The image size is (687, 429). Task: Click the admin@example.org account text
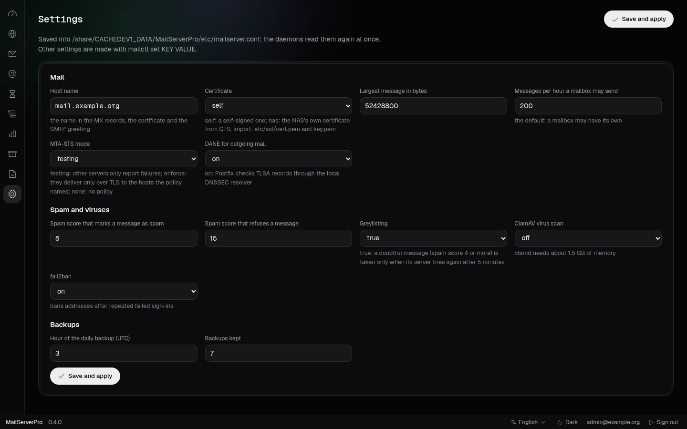[613, 422]
